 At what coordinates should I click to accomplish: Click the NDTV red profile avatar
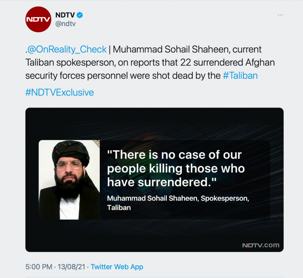39,19
